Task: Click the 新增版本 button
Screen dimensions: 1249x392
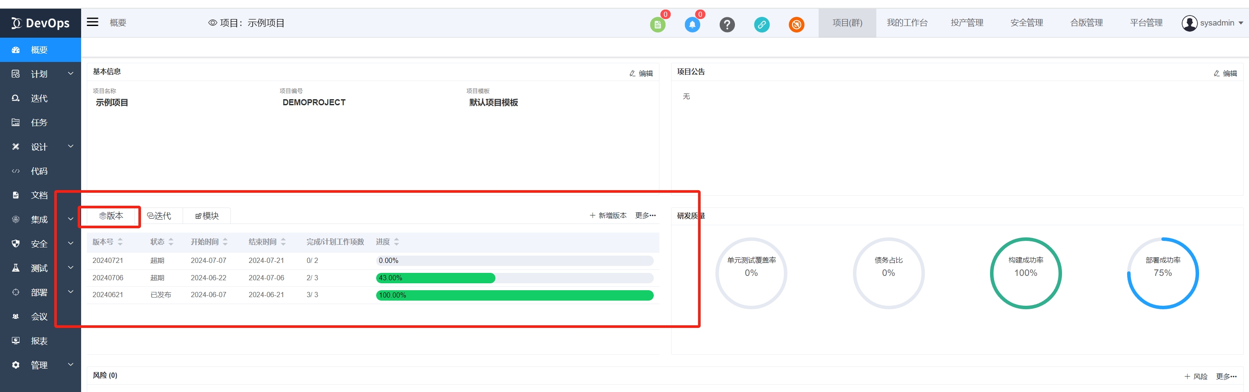Action: coord(608,215)
